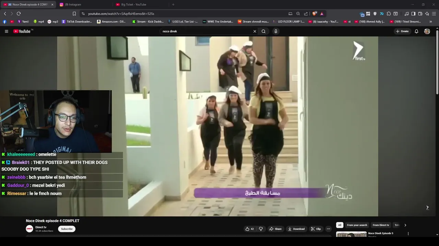Open Brave Wallet icon

420,14
